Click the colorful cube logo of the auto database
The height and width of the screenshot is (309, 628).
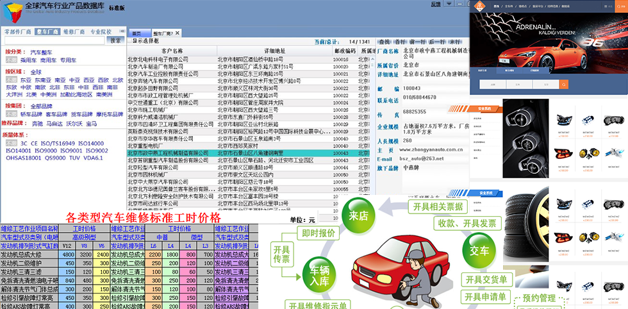coord(12,12)
